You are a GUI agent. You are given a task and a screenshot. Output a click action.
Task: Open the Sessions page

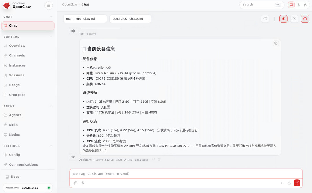[x=28, y=75]
